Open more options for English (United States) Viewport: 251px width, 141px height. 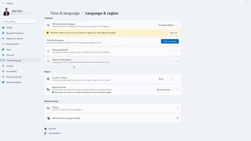click(x=176, y=61)
